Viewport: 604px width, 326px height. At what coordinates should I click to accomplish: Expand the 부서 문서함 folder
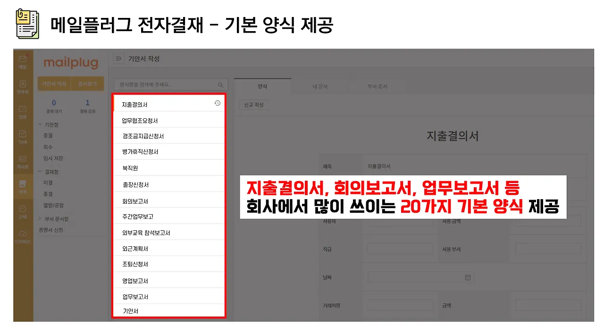(x=40, y=219)
